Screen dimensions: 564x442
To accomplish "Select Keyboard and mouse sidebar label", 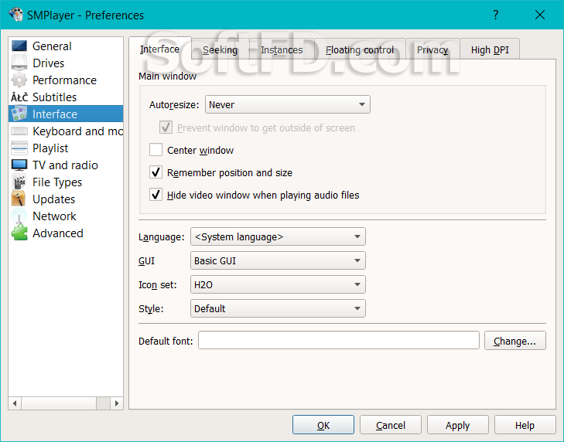I will click(77, 131).
